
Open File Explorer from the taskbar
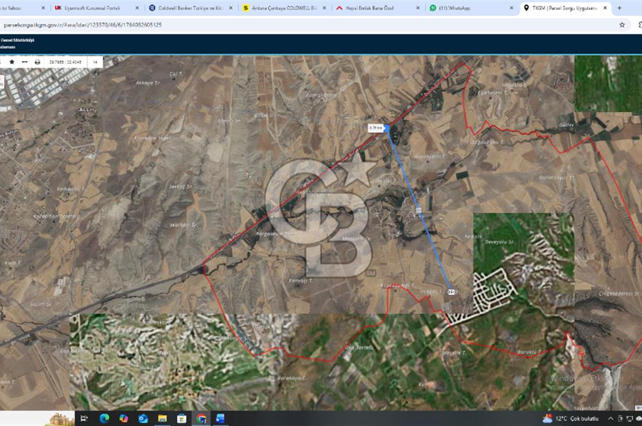[162, 418]
